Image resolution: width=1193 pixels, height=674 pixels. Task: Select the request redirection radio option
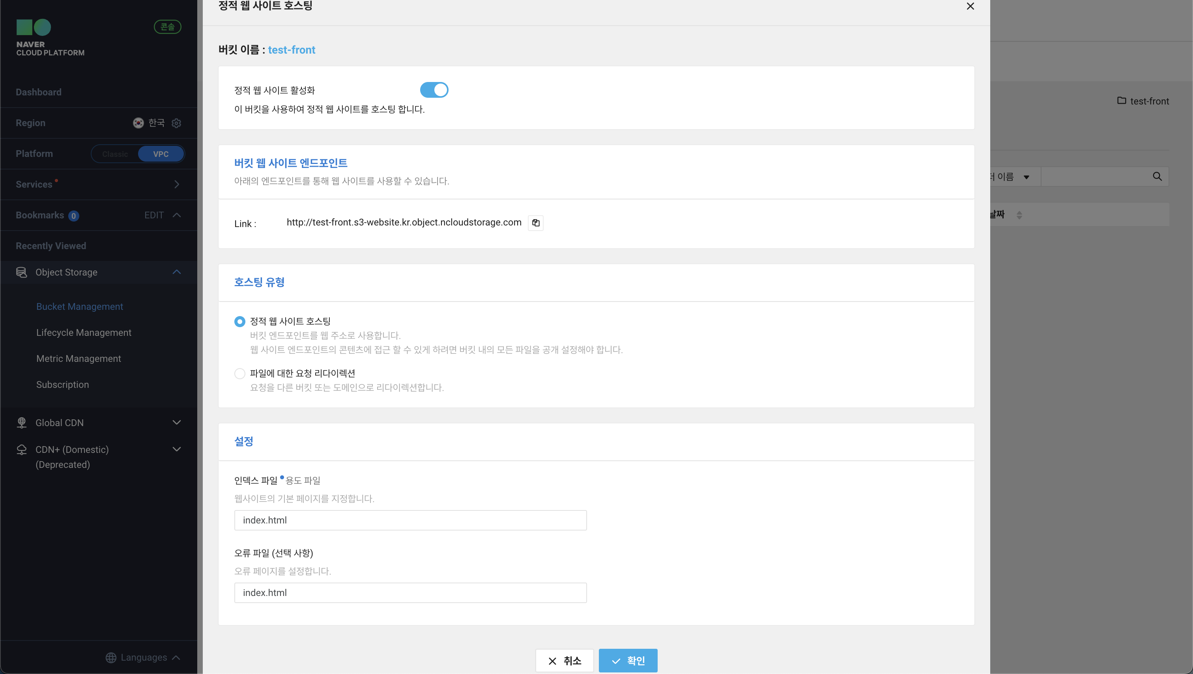239,374
